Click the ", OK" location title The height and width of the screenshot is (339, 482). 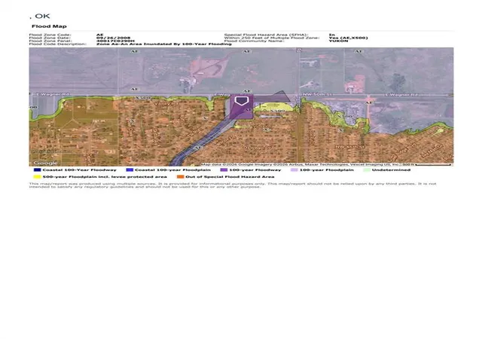[x=40, y=17]
